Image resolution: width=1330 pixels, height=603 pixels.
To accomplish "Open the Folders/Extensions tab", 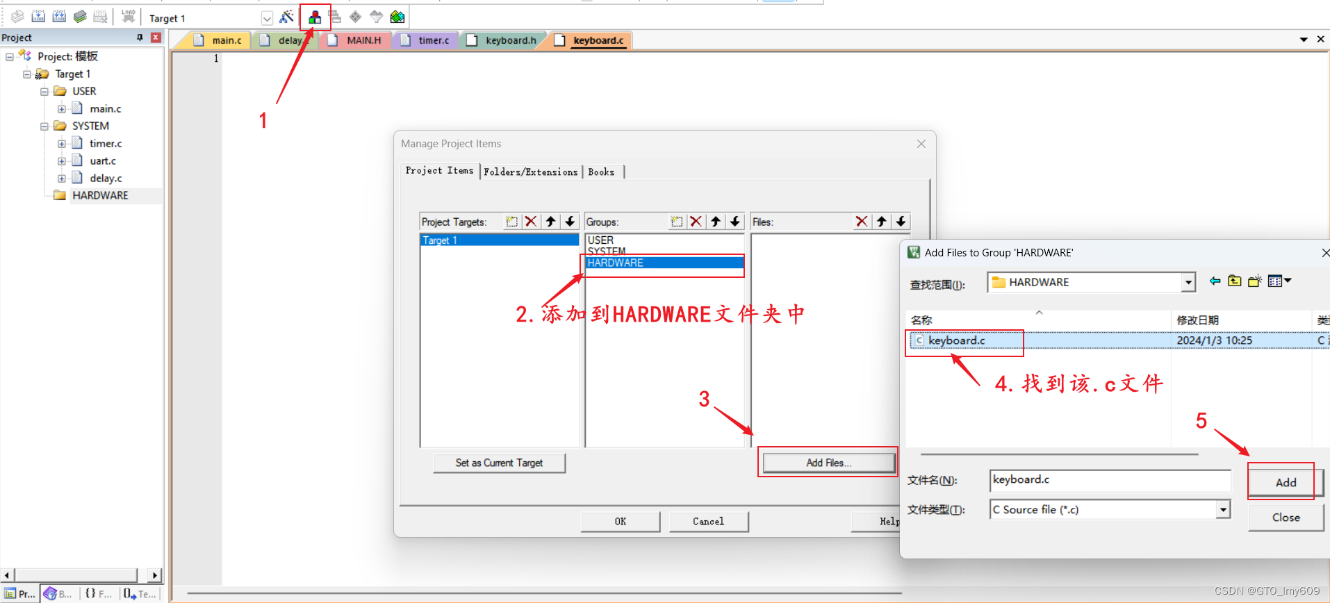I will (531, 172).
